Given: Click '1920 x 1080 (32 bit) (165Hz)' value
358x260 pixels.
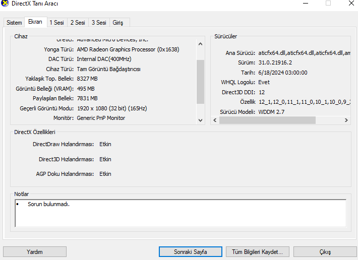Looking at the screenshot, I should (x=112, y=108).
